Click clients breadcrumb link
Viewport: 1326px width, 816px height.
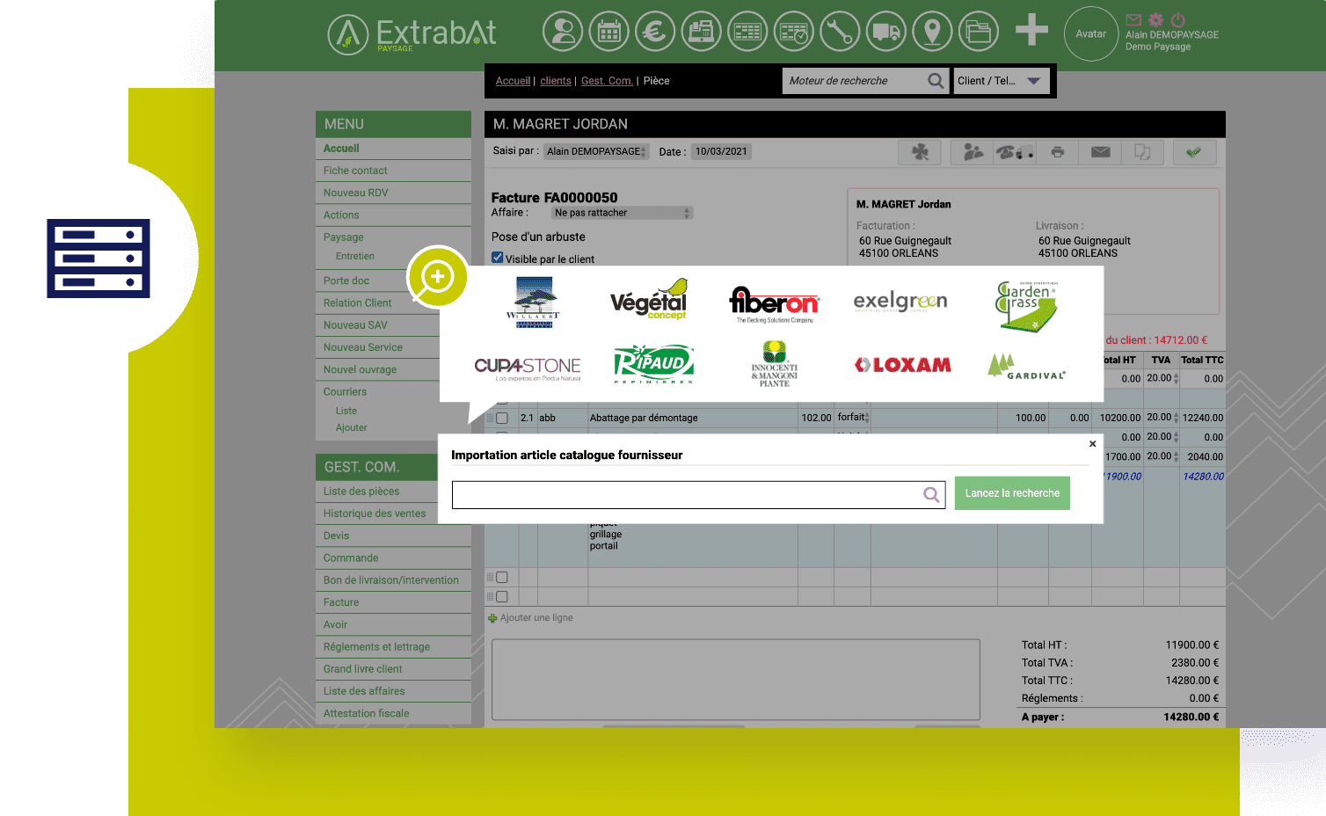click(x=556, y=81)
